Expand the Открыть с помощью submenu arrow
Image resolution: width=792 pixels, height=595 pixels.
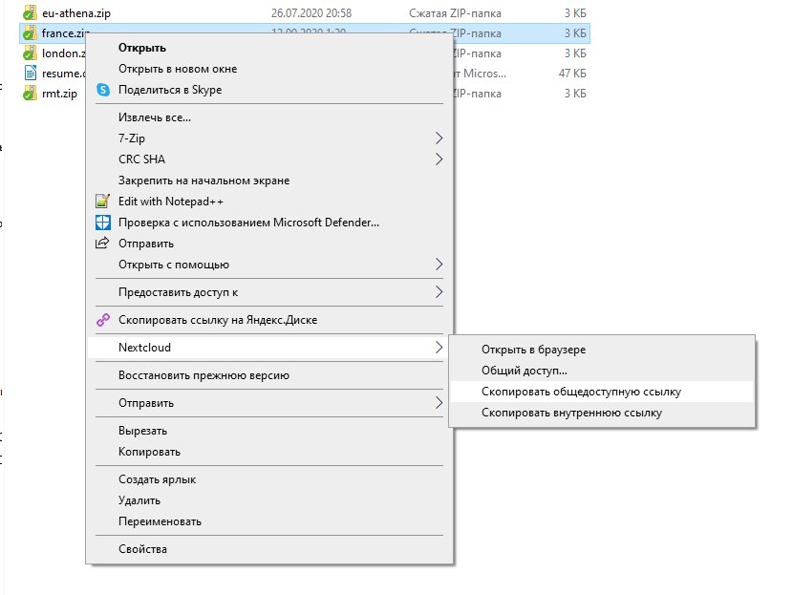click(439, 265)
